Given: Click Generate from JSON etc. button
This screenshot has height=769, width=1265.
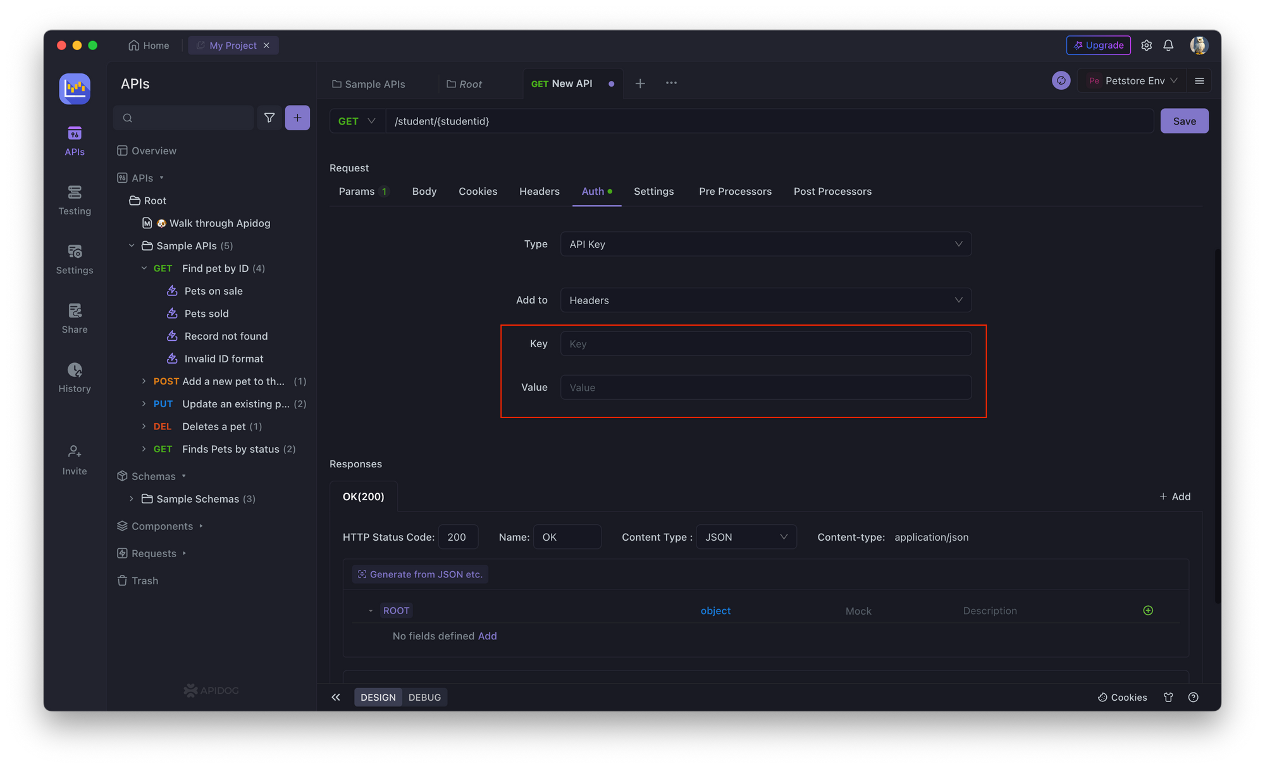Looking at the screenshot, I should [x=420, y=574].
